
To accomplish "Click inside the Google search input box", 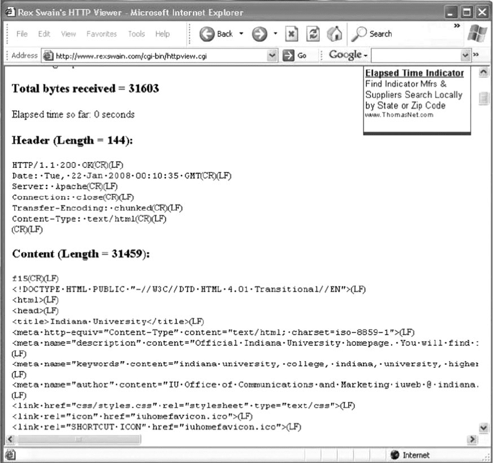I will pos(416,56).
